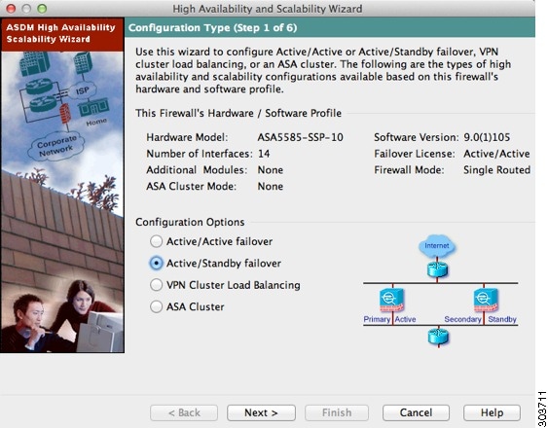Click the Active label beside Primary

(x=406, y=319)
